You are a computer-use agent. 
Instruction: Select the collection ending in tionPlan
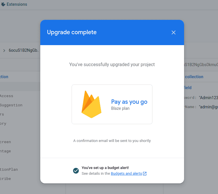9,170
